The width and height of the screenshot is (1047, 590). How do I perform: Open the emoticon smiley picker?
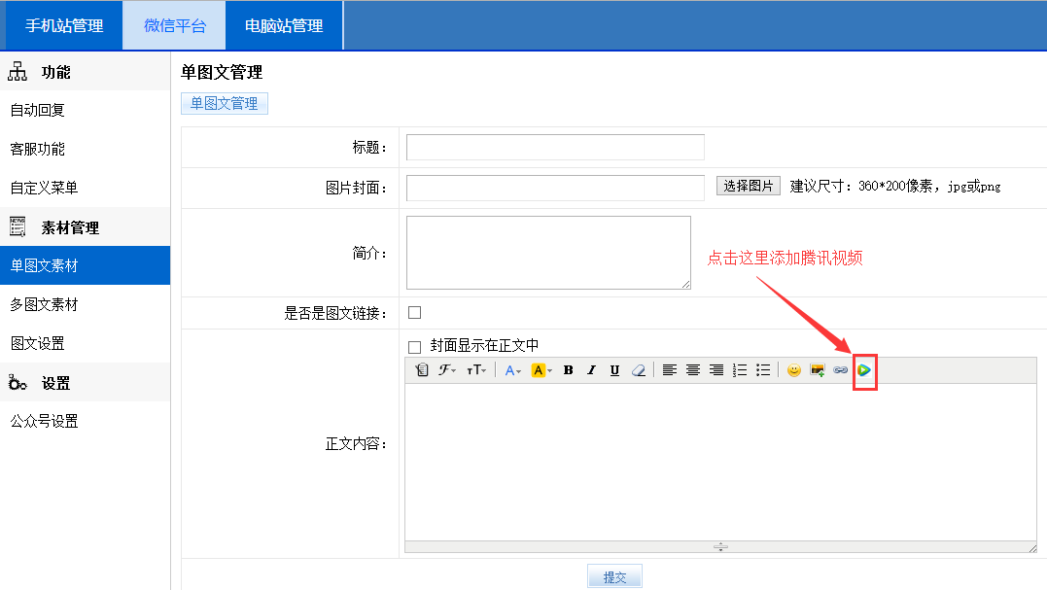(794, 370)
